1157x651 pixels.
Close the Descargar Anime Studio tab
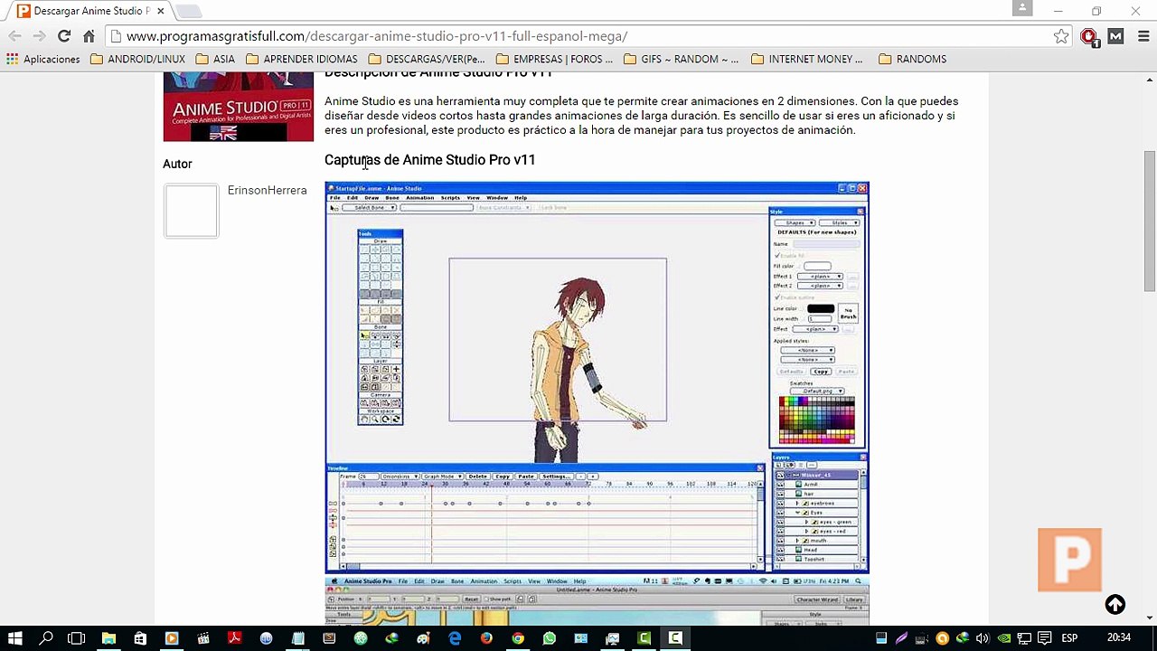pos(160,11)
